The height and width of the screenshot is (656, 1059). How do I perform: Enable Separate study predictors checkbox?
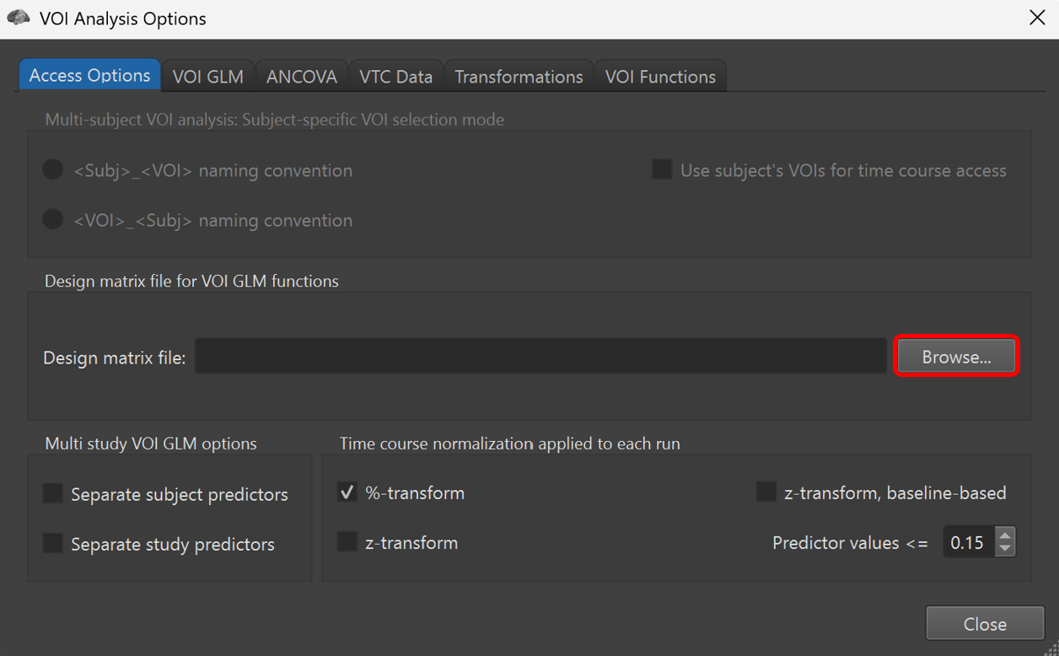[53, 544]
